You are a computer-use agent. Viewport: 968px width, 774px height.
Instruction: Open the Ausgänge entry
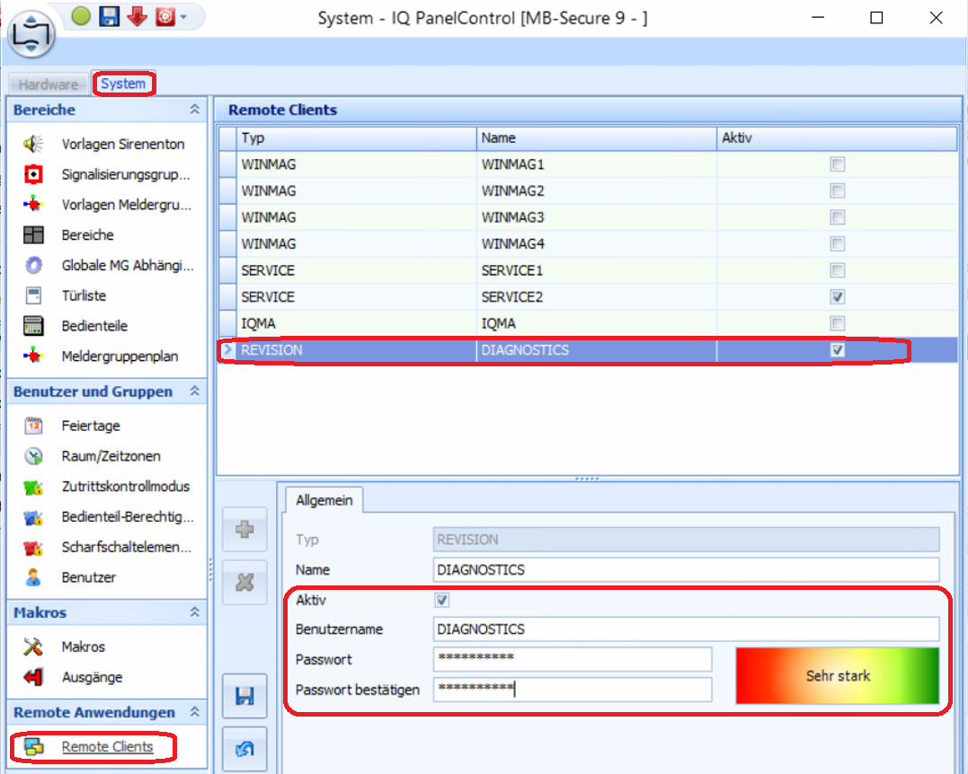click(92, 677)
